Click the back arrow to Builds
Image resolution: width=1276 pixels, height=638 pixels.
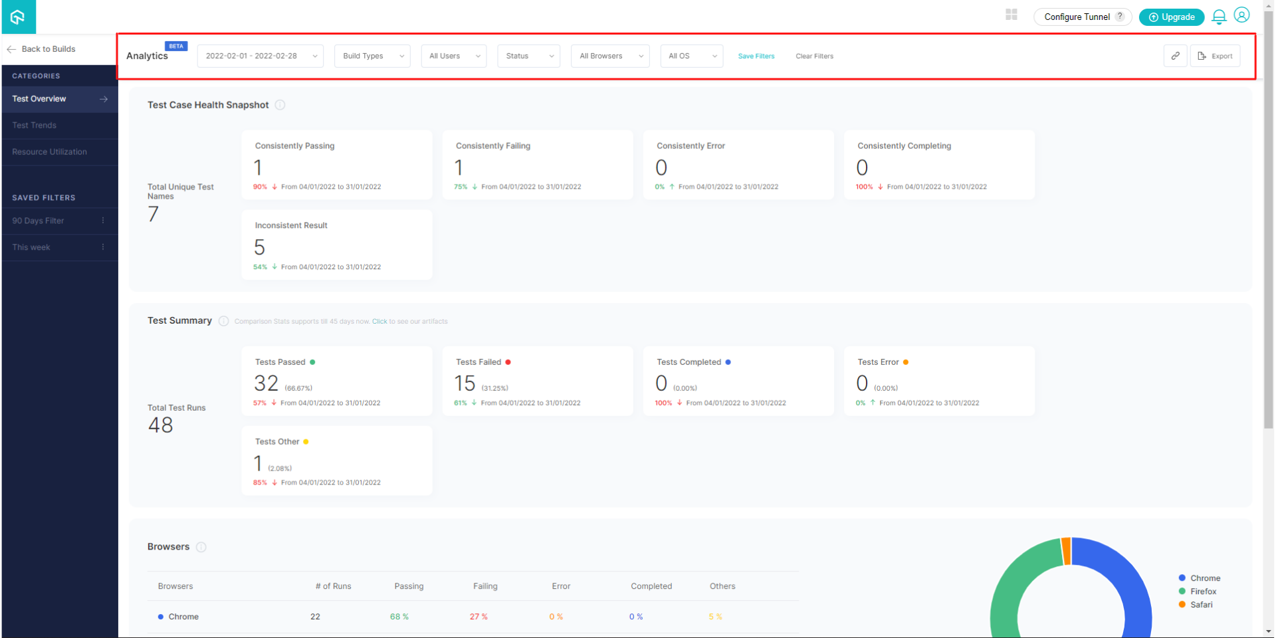11,49
